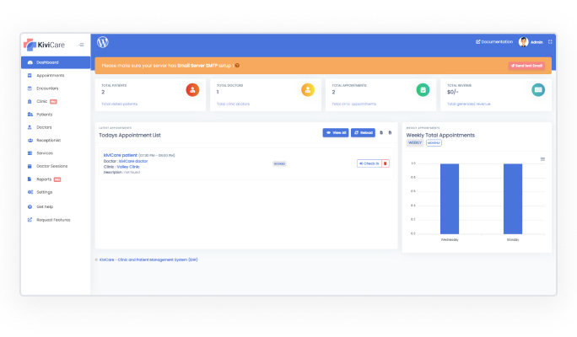577x337 pixels.
Task: Open the kiviCare patient link
Action: (x=121, y=156)
